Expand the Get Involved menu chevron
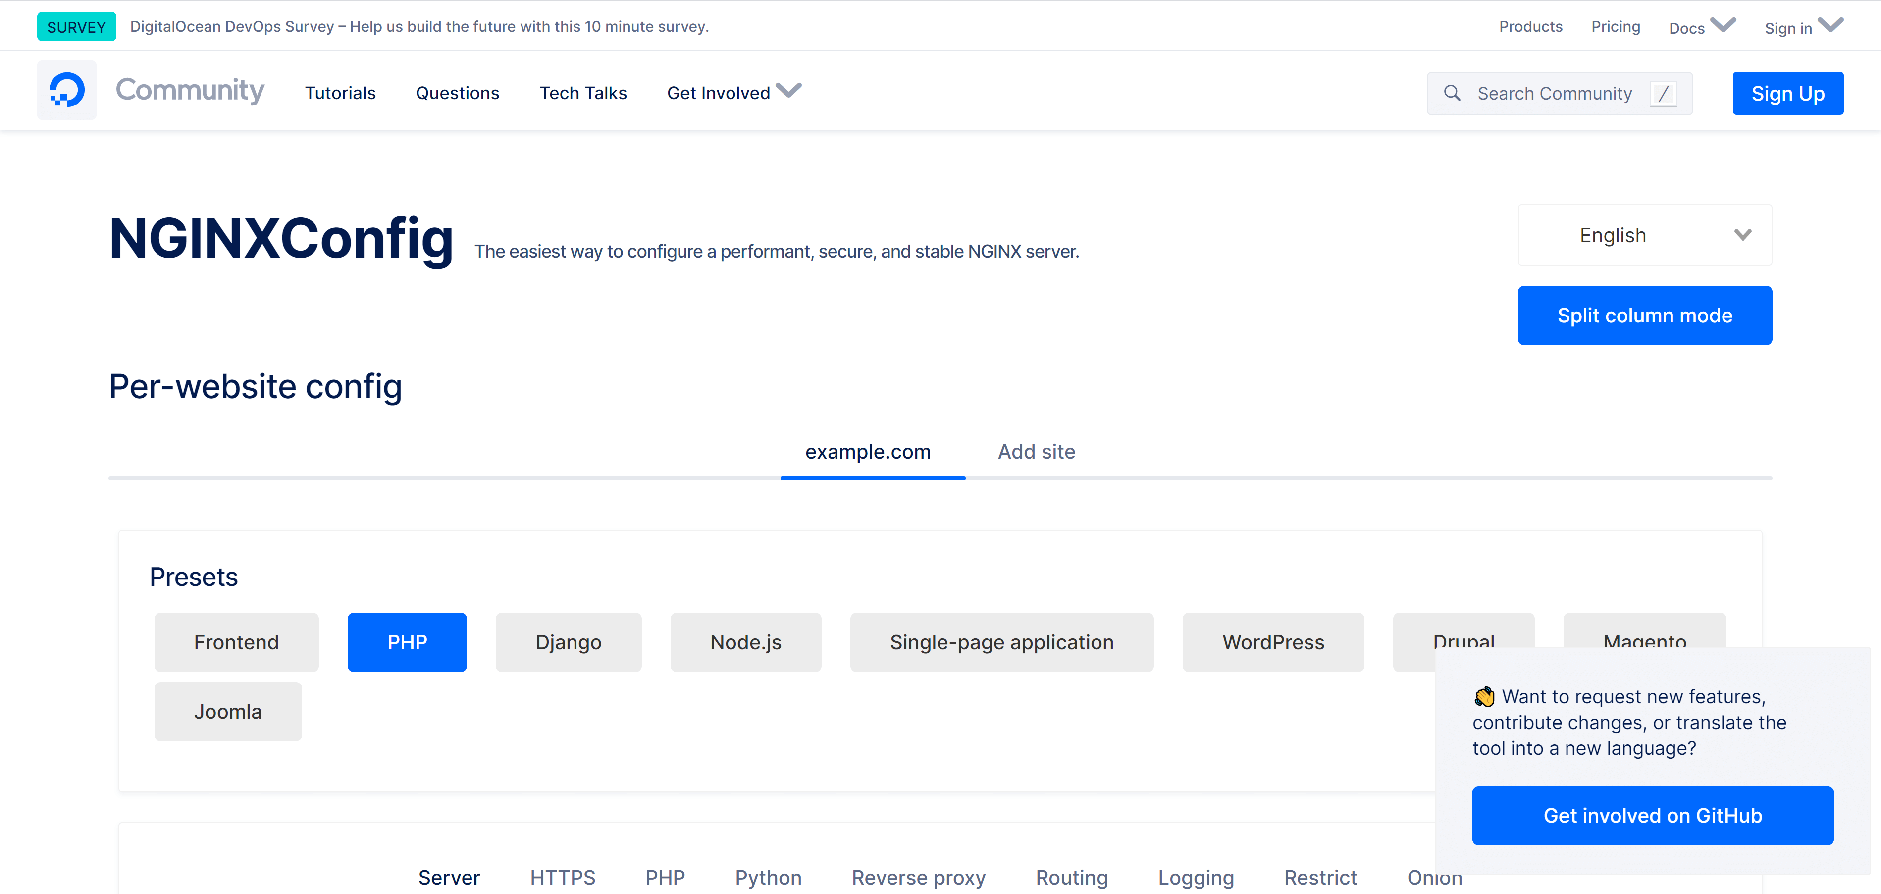Viewport: 1881px width, 894px height. tap(788, 91)
